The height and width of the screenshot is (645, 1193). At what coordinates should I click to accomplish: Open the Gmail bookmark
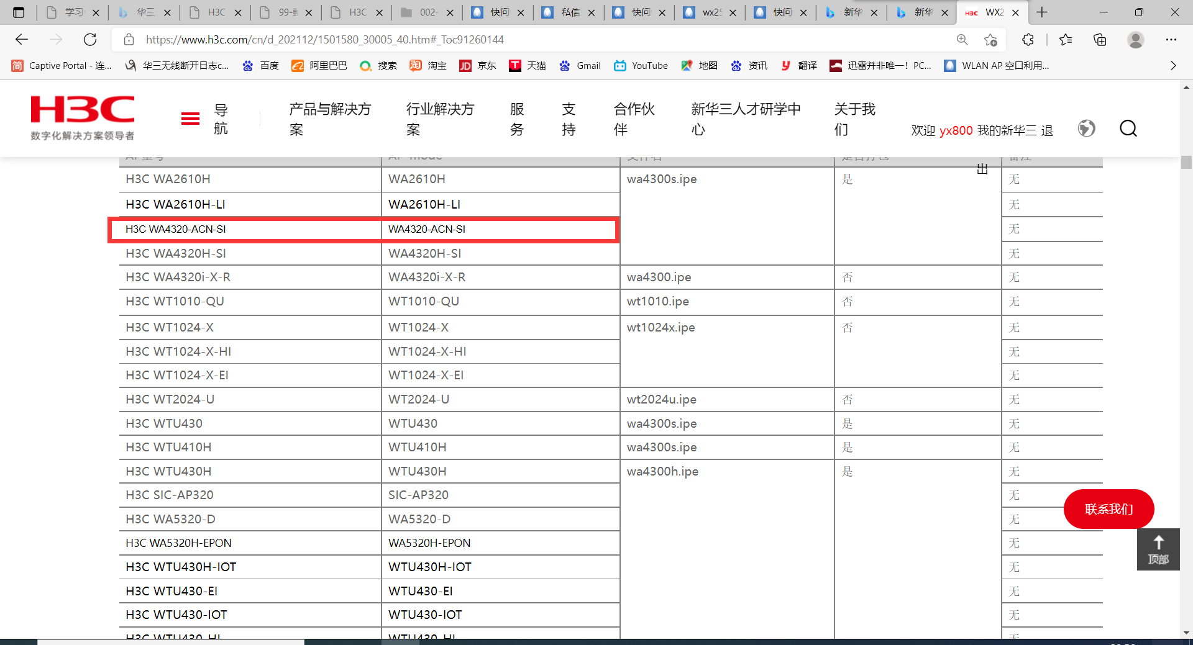[580, 66]
